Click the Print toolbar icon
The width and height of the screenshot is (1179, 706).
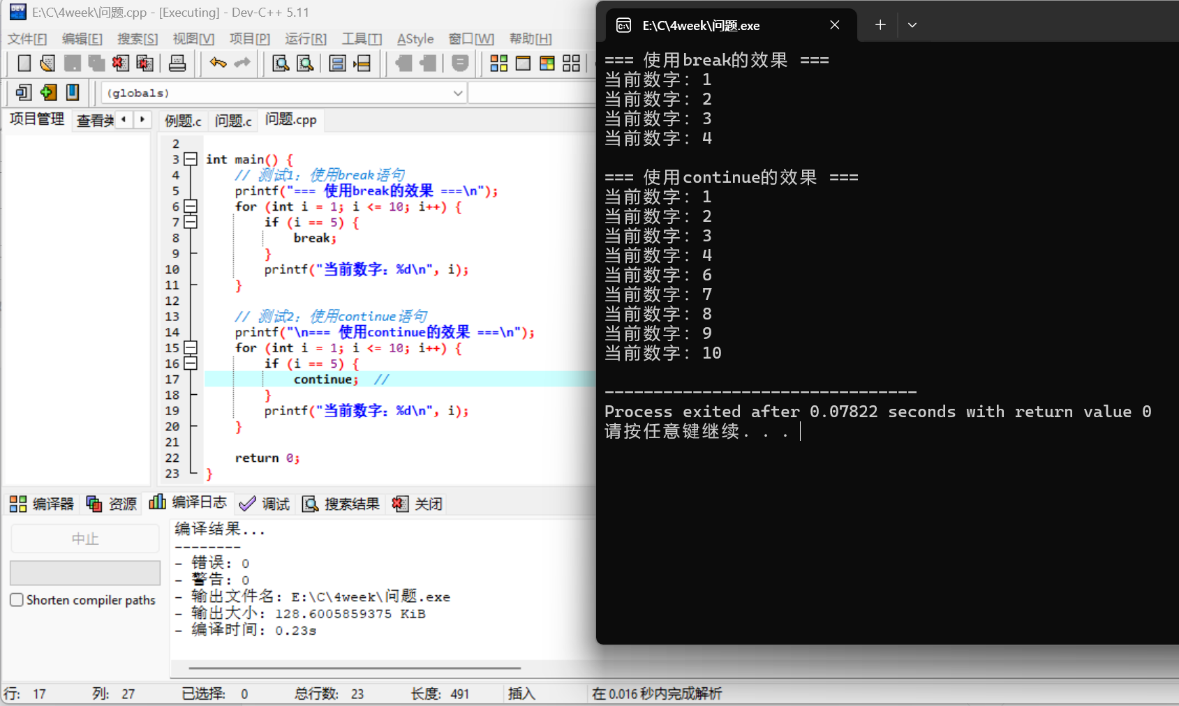coord(177,63)
